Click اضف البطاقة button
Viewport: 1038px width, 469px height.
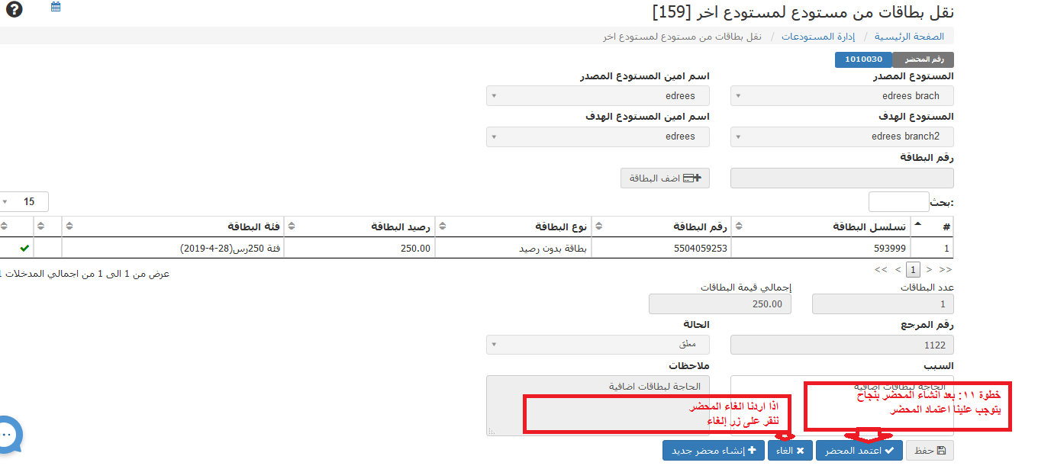(665, 178)
